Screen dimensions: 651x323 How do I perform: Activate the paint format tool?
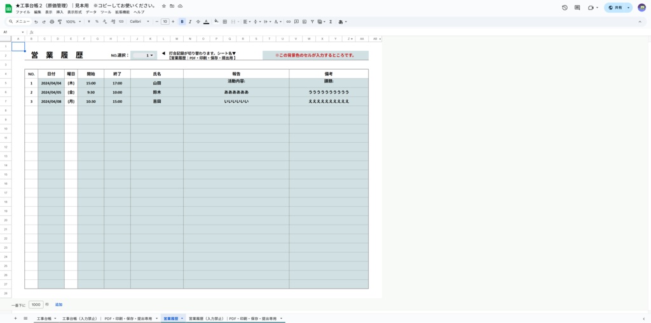[60, 22]
